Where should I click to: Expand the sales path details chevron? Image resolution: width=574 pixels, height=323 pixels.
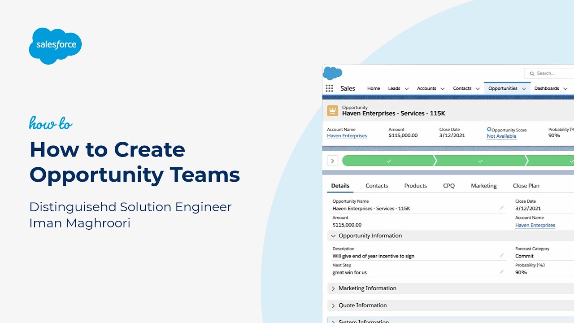pyautogui.click(x=332, y=161)
